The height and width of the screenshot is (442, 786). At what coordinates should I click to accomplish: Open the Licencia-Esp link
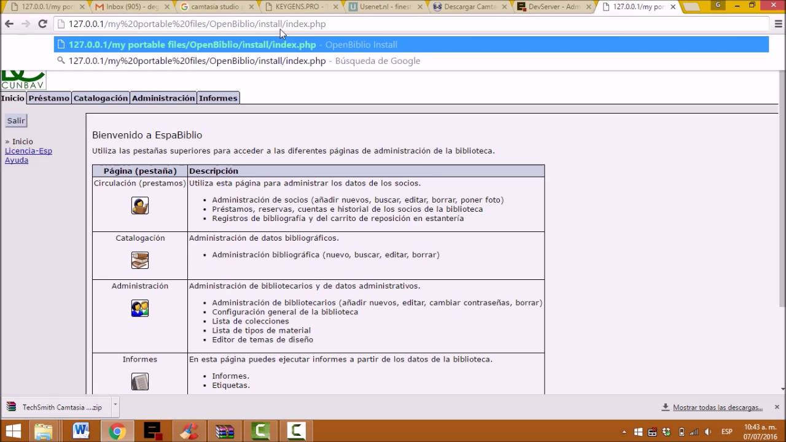click(x=28, y=151)
